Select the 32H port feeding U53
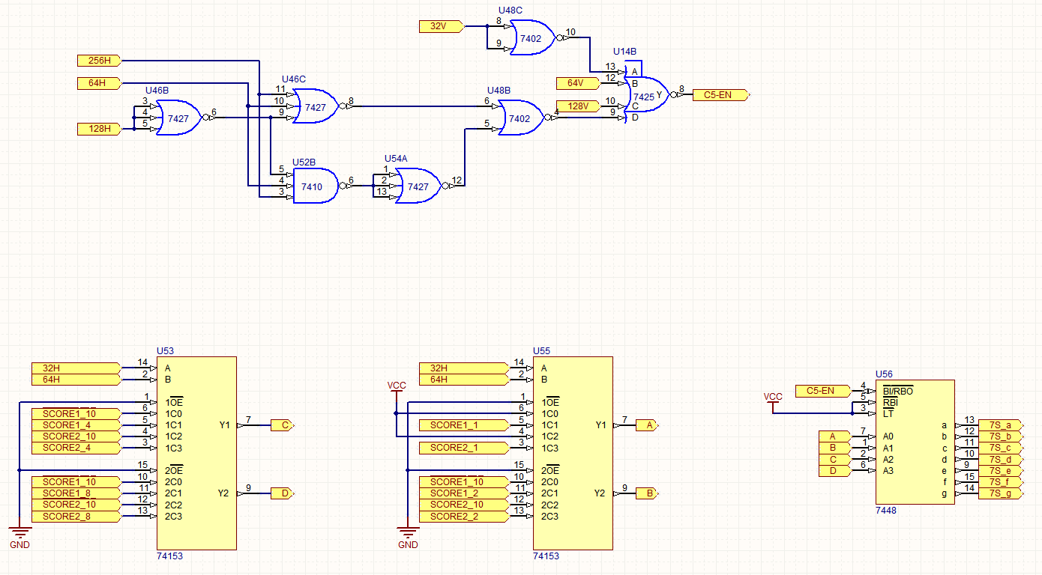 [76, 368]
